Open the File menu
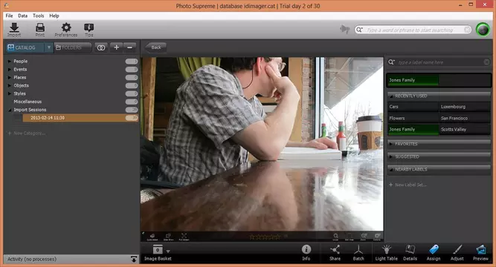Viewport: 496px width, 267px height. point(9,16)
